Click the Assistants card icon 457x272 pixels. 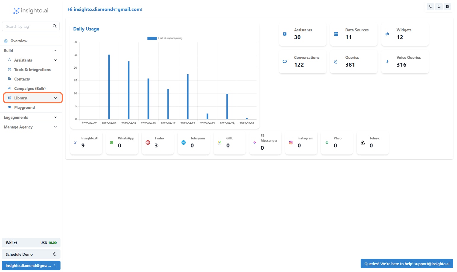point(285,34)
